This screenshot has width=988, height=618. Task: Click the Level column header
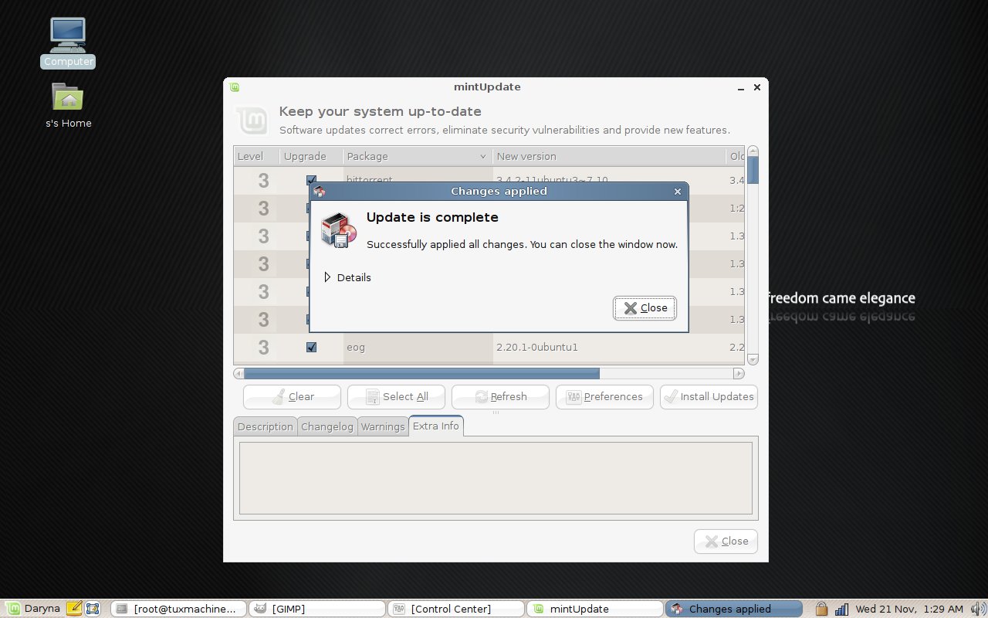(256, 156)
